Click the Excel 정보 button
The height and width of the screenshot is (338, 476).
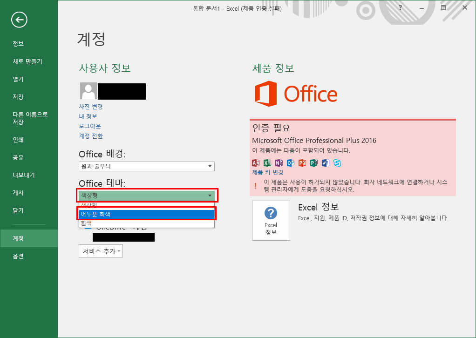pyautogui.click(x=271, y=221)
